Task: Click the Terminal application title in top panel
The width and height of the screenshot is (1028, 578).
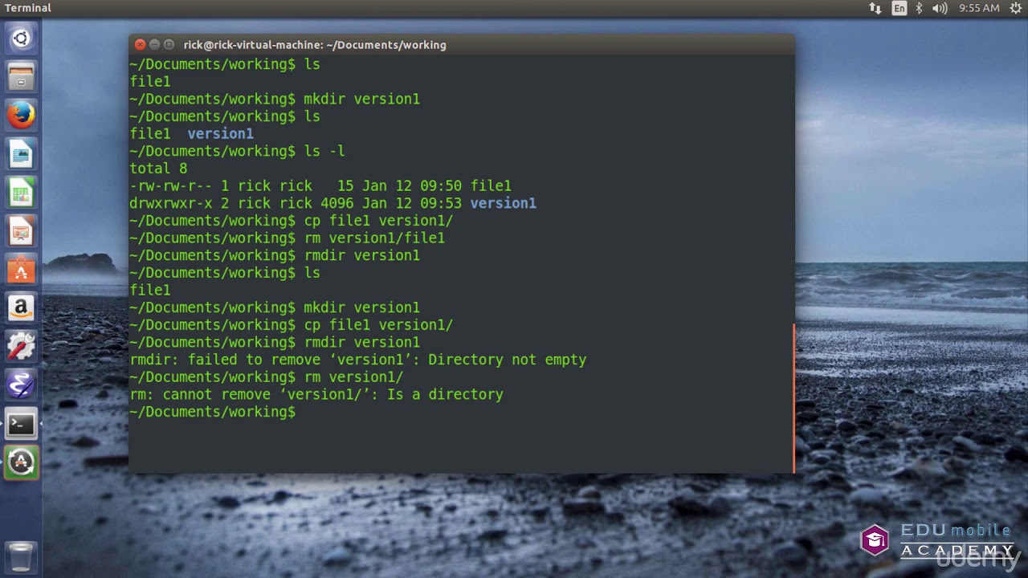Action: pyautogui.click(x=28, y=8)
